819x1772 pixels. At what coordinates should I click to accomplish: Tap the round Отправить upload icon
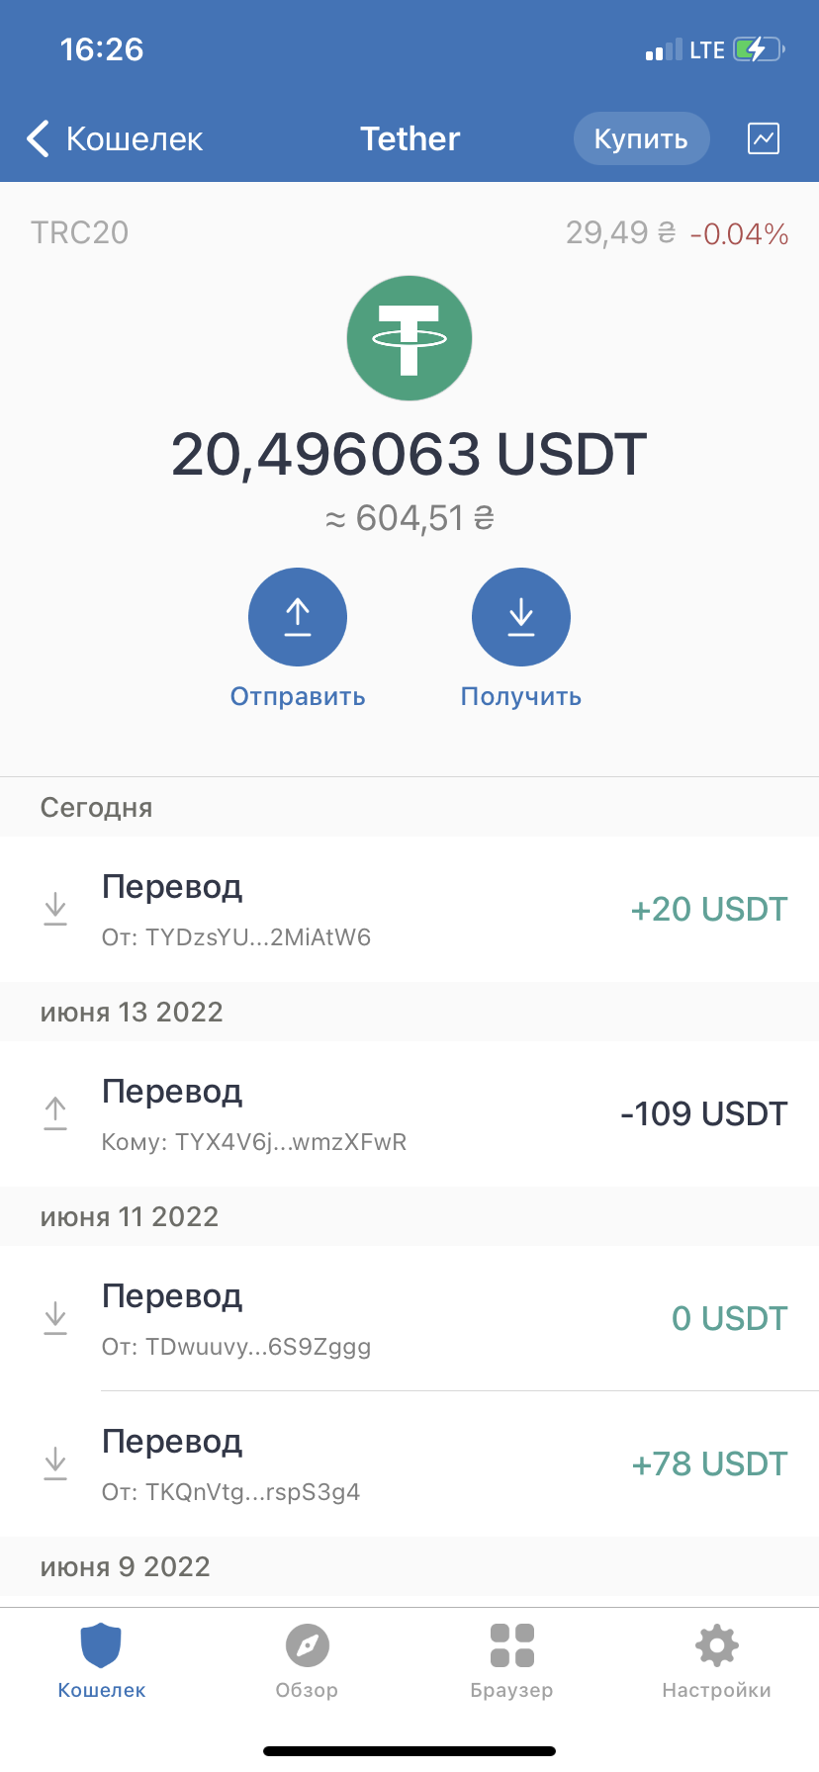(298, 617)
